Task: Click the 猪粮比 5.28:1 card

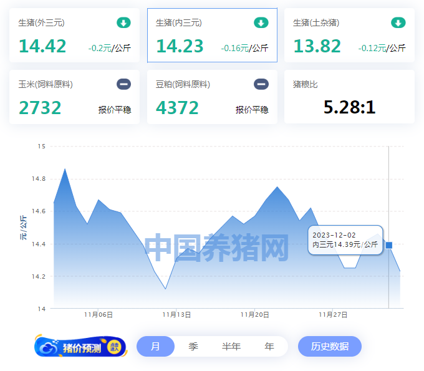Action: pos(349,97)
